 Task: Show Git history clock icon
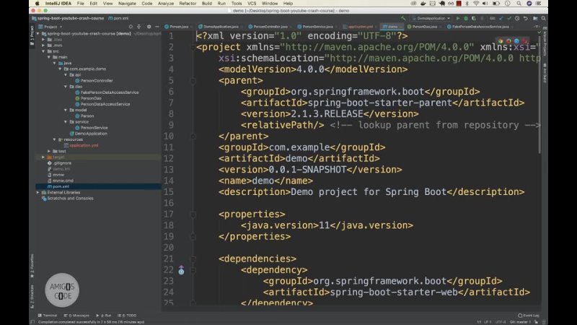pos(517,18)
